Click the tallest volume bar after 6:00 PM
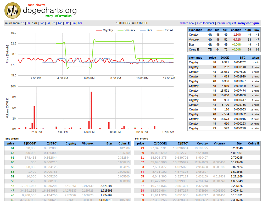This screenshot has width=268, height=201. tap(91, 110)
